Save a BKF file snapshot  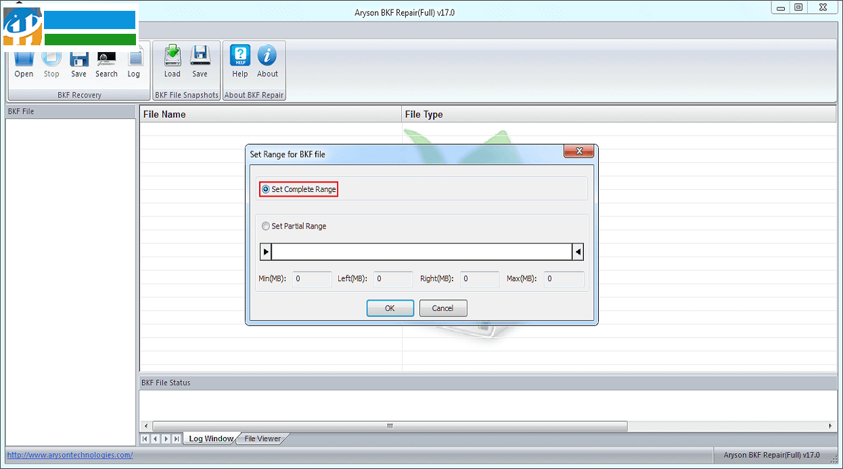click(200, 61)
